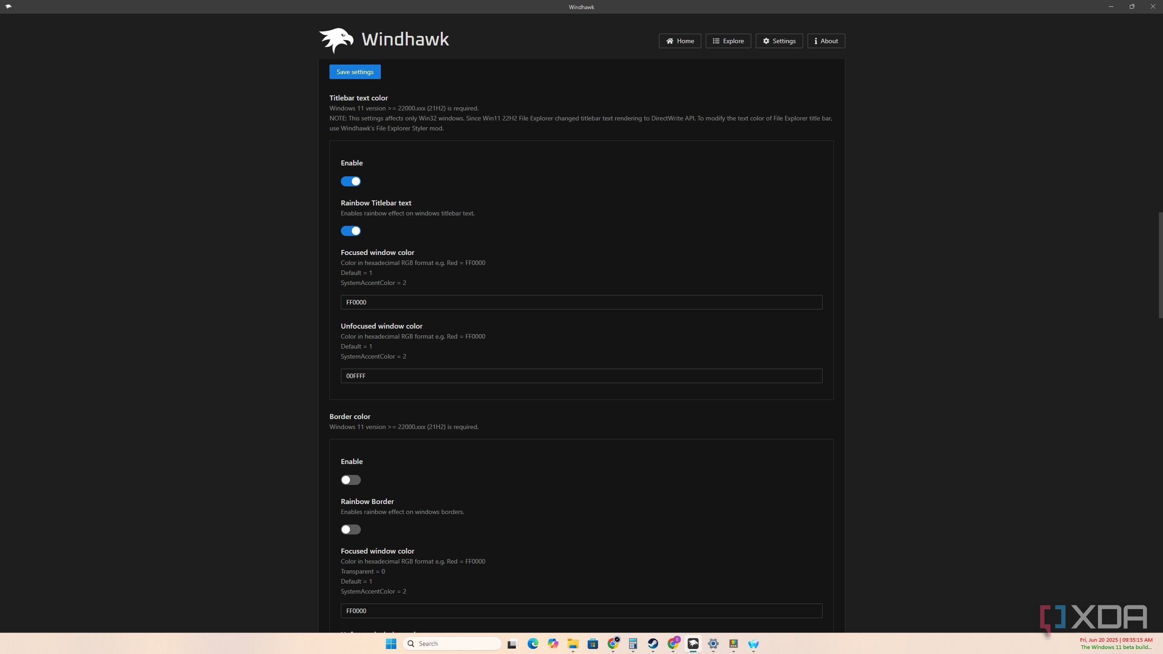This screenshot has height=654, width=1163.
Task: Enable the Border color toggle
Action: tap(350, 480)
